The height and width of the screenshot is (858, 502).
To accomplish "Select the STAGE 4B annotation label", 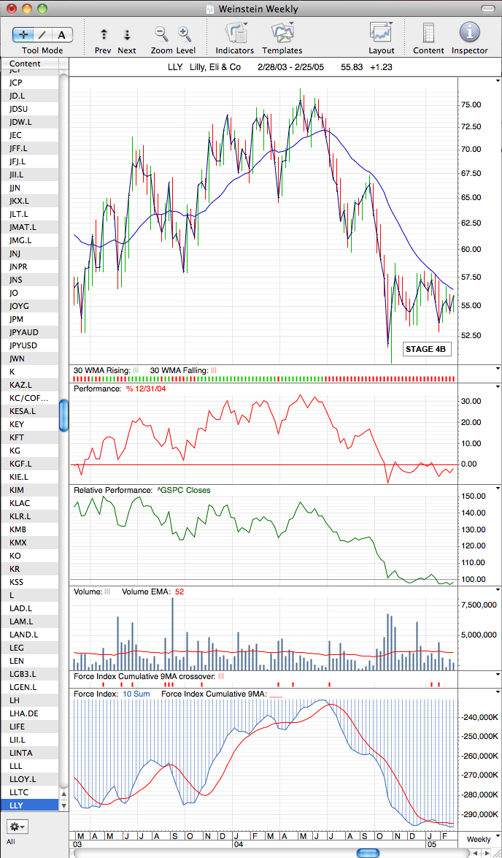I will [428, 349].
